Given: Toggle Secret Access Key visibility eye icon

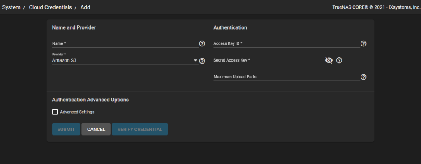Looking at the screenshot, I should pos(328,60).
